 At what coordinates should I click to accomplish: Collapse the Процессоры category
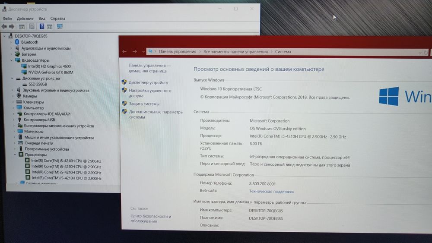click(15, 155)
